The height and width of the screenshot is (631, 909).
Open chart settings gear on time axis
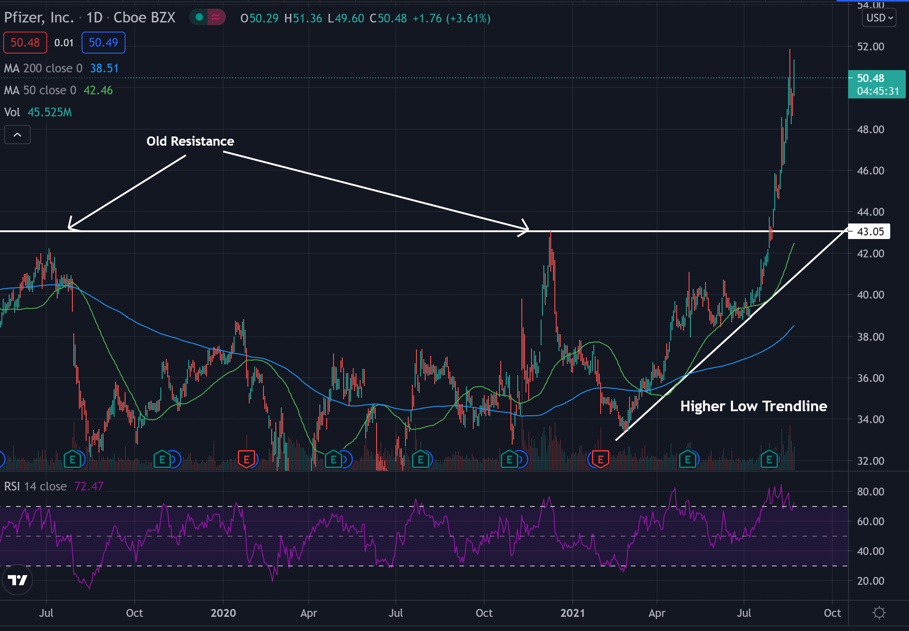point(879,613)
